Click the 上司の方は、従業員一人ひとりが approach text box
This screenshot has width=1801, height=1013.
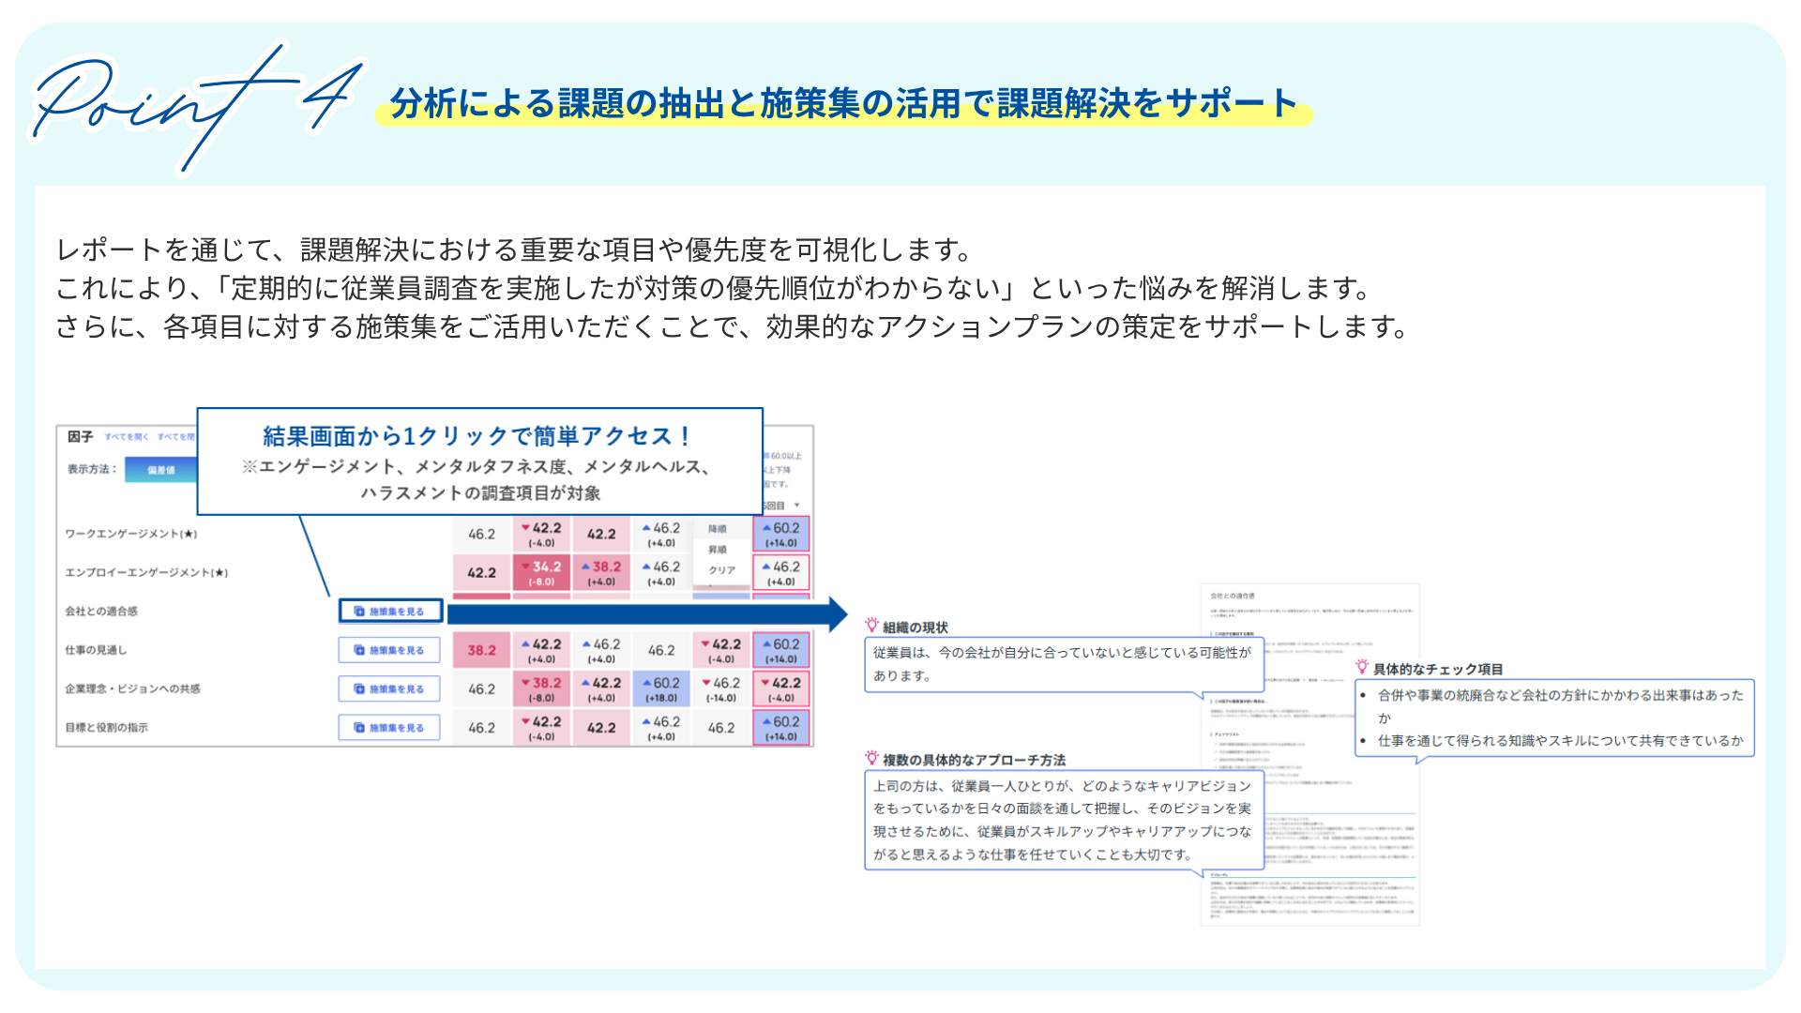[x=1064, y=820]
